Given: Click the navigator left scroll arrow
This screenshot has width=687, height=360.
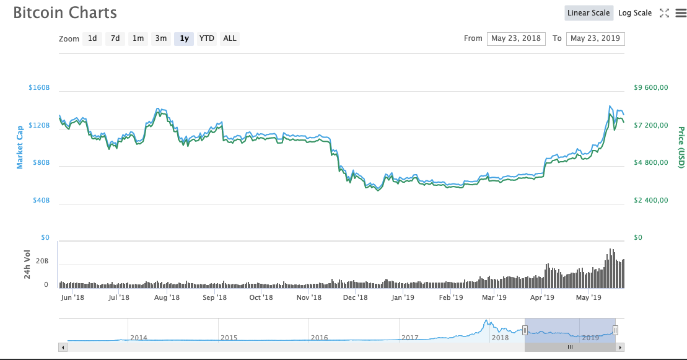Looking at the screenshot, I should click(63, 347).
